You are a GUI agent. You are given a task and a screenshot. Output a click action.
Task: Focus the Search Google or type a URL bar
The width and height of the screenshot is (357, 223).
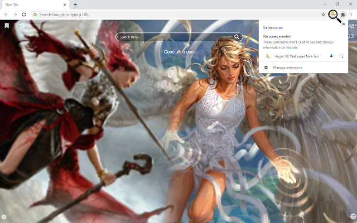pos(178,14)
